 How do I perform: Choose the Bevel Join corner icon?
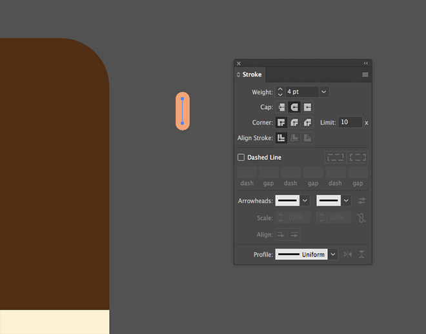point(307,123)
